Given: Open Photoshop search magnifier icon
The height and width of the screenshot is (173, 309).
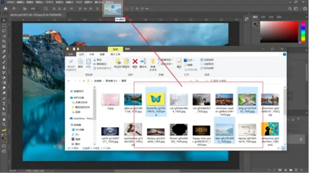Looking at the screenshot, I should pos(290,9).
